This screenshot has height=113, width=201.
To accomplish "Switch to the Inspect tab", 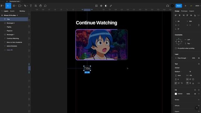I will pos(192,11).
